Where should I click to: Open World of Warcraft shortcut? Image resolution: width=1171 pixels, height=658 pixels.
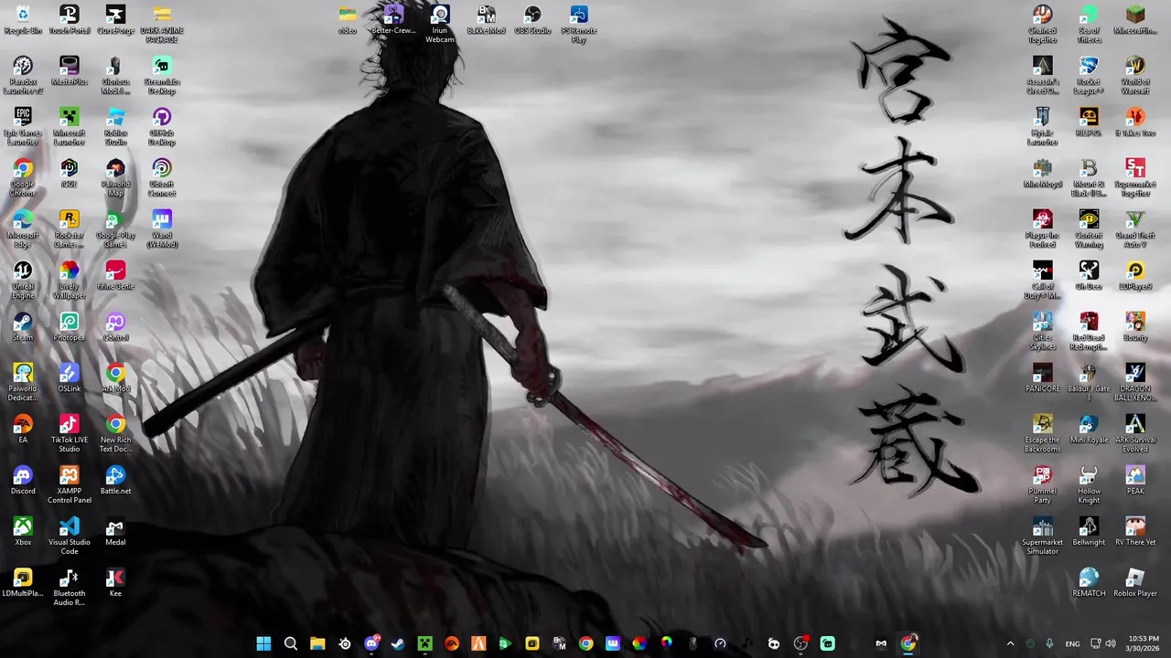[1135, 76]
